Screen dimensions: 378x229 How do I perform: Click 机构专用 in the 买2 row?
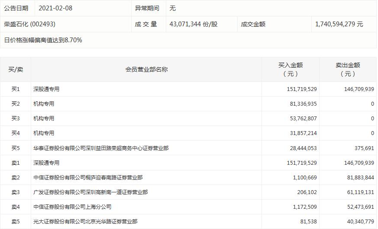44,104
